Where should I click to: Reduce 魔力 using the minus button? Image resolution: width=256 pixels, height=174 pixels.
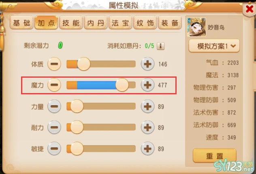pos(54,85)
